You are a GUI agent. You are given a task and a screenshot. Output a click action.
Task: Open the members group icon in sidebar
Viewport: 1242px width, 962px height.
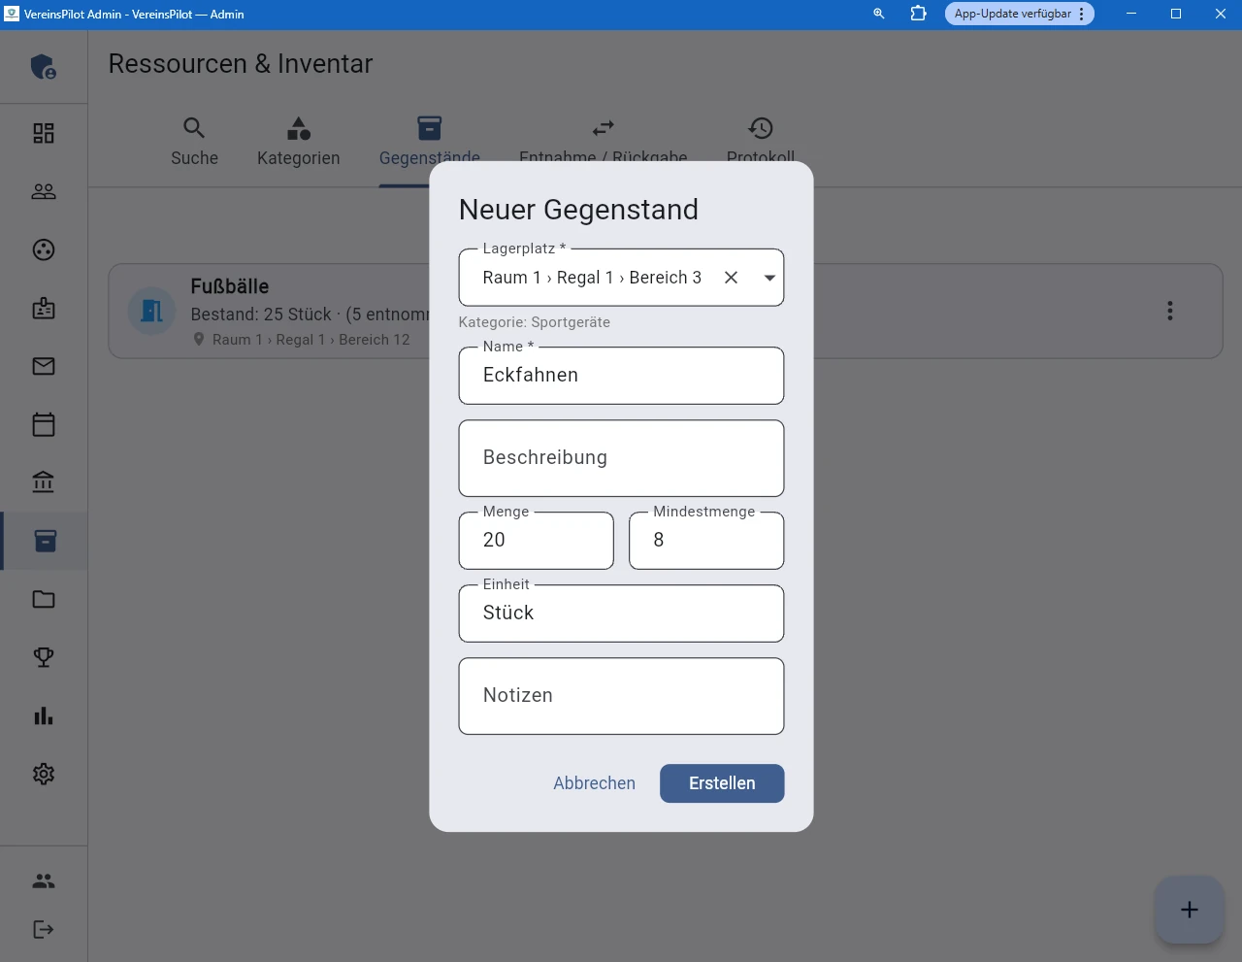point(44,191)
